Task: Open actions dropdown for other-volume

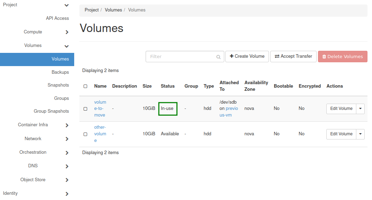Action: (361, 134)
